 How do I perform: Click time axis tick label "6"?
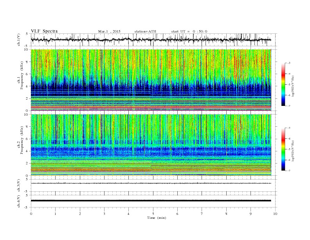coord(177,214)
